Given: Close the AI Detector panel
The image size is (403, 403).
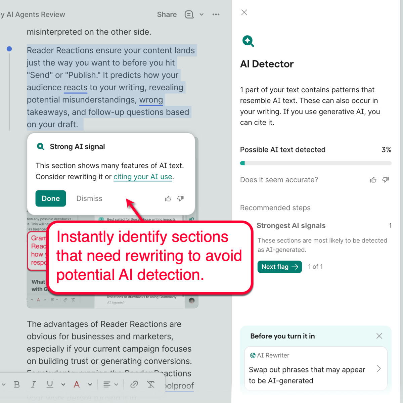Looking at the screenshot, I should click(244, 12).
